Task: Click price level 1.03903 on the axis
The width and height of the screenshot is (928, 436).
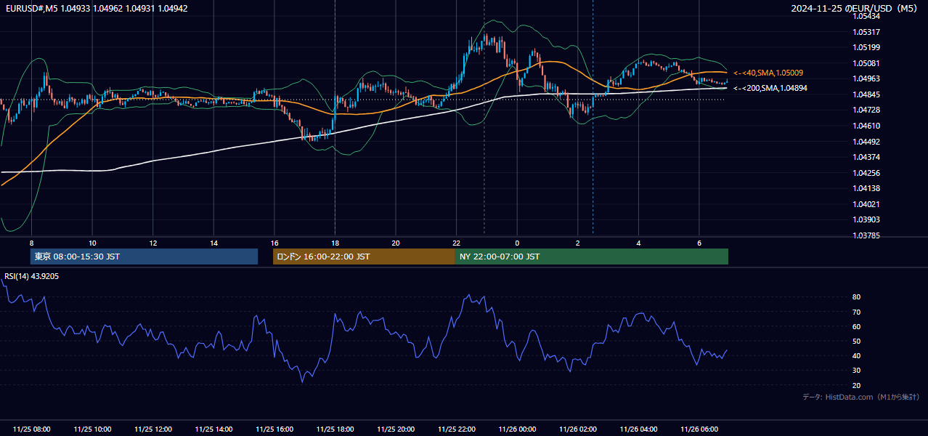Action: coord(866,219)
